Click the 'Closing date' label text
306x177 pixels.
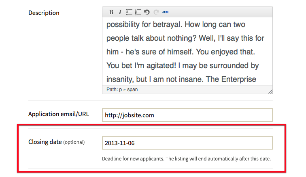tap(45, 142)
